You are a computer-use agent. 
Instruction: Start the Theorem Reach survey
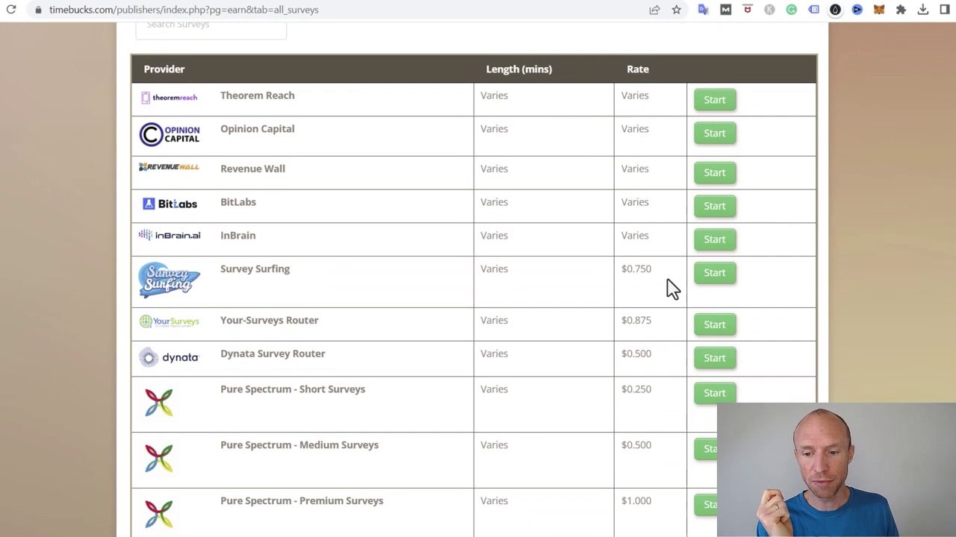715,100
